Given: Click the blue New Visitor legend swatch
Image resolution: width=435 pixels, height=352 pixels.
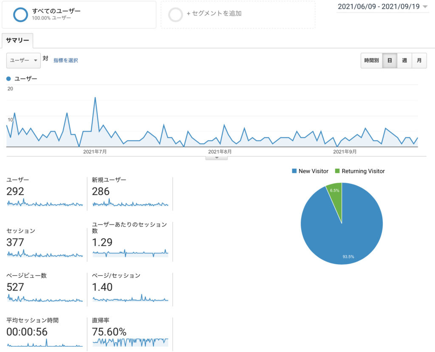Looking at the screenshot, I should click(294, 171).
